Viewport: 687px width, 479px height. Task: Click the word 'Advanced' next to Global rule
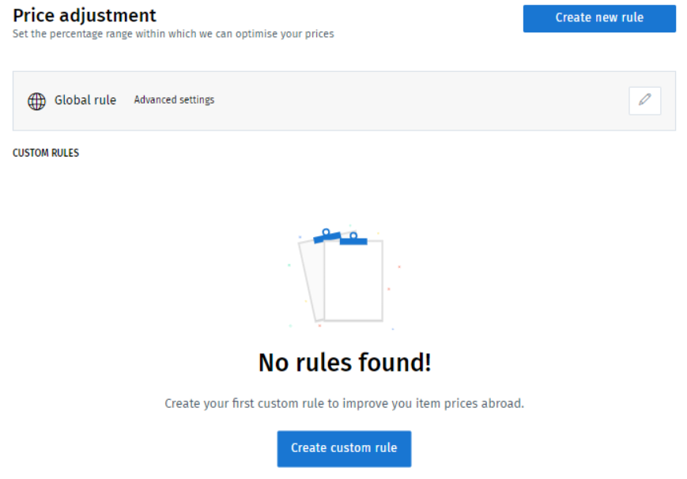pyautogui.click(x=155, y=100)
